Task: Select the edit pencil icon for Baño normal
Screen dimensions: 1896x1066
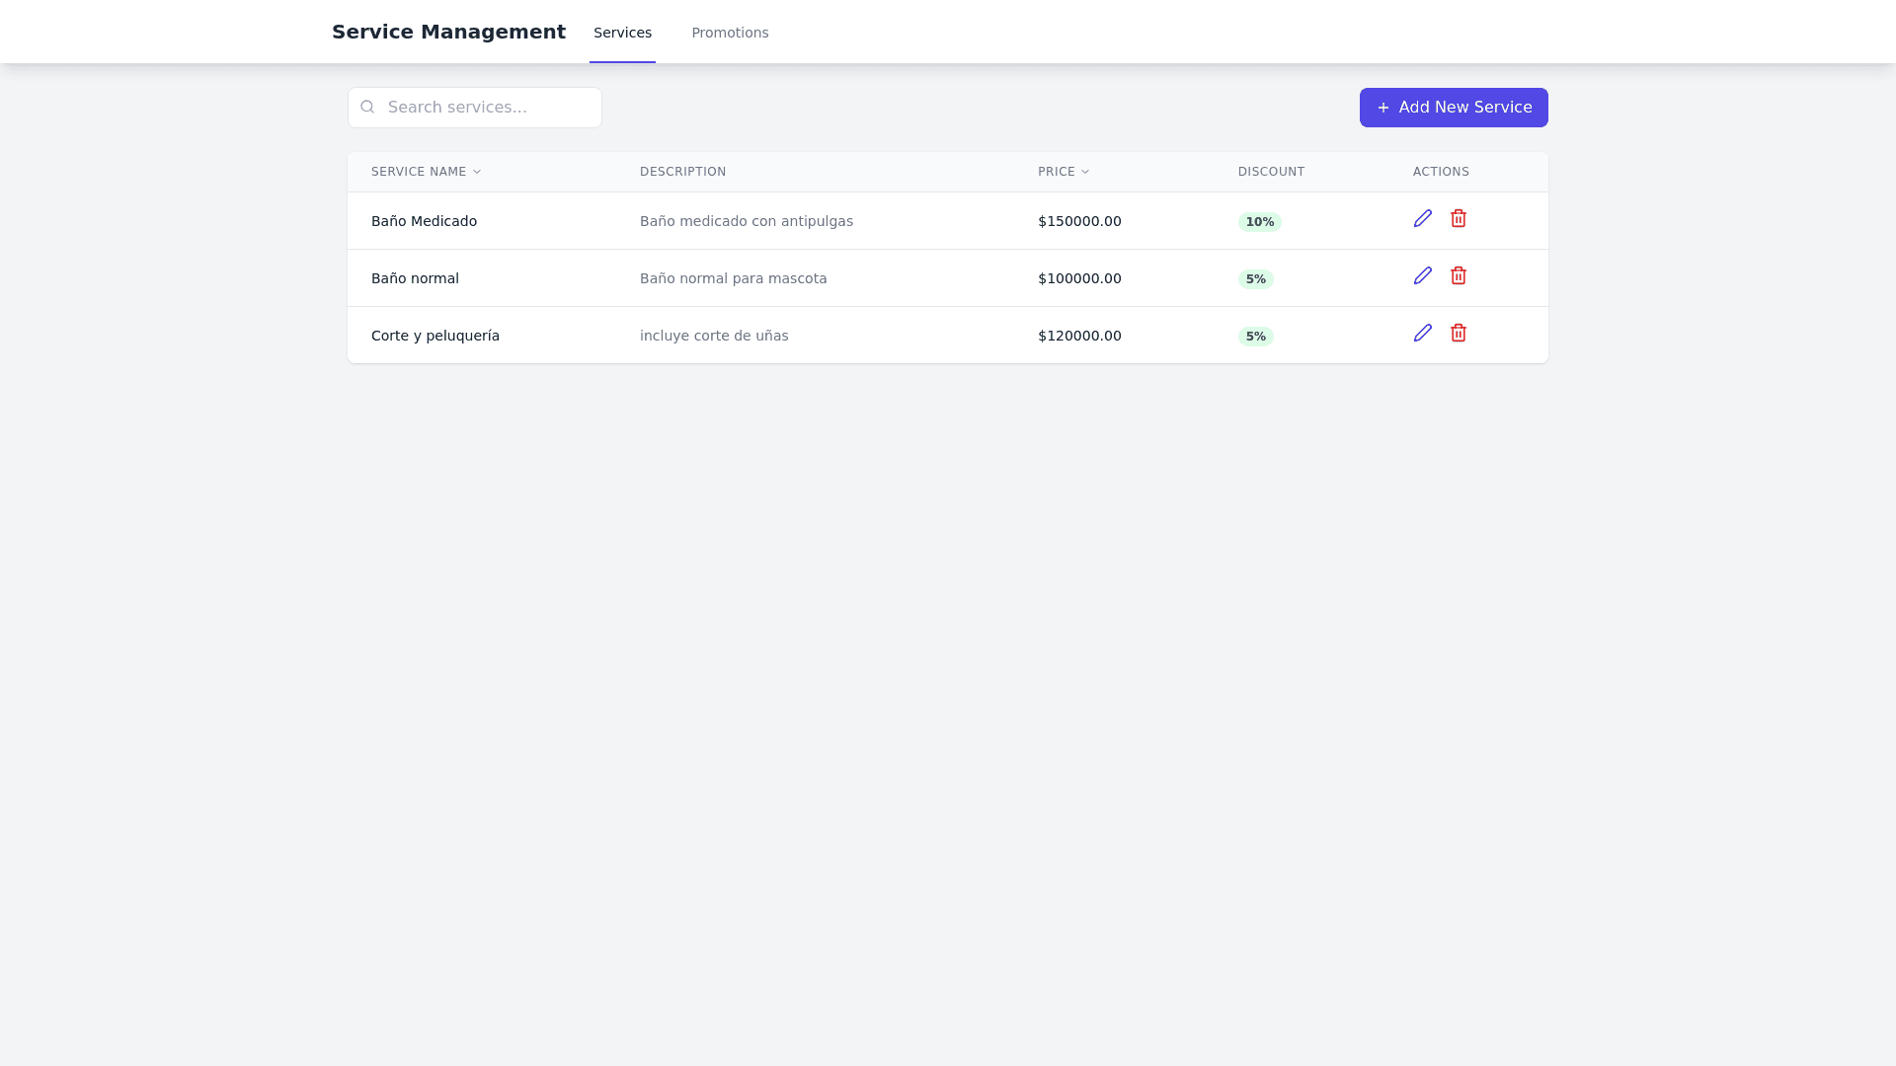Action: (x=1422, y=276)
